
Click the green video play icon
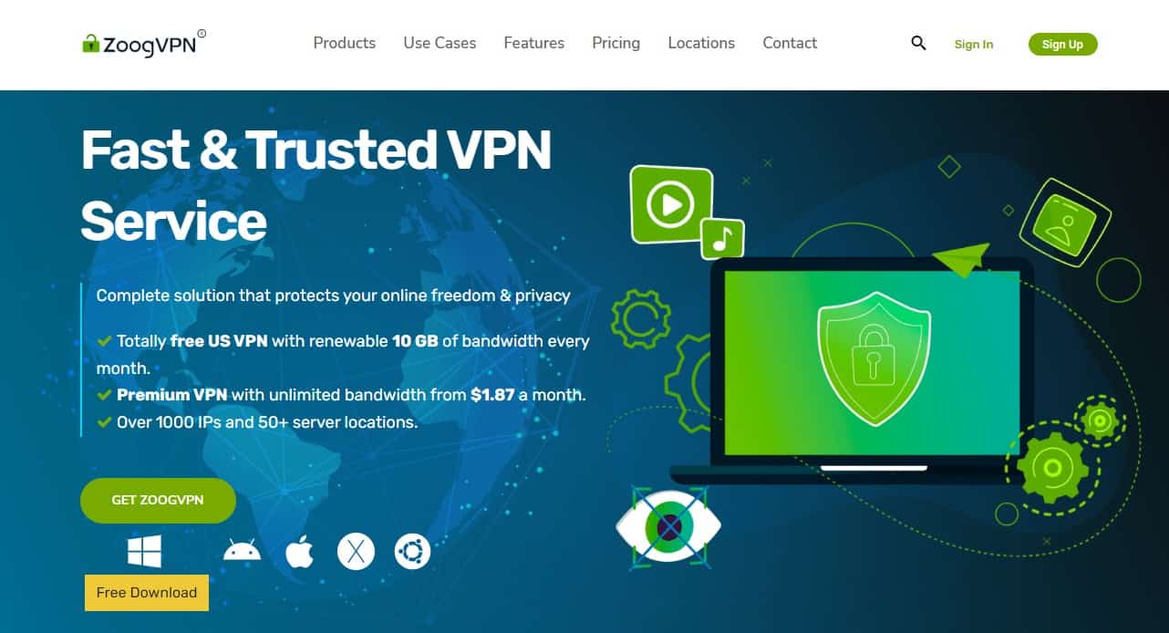tap(671, 203)
